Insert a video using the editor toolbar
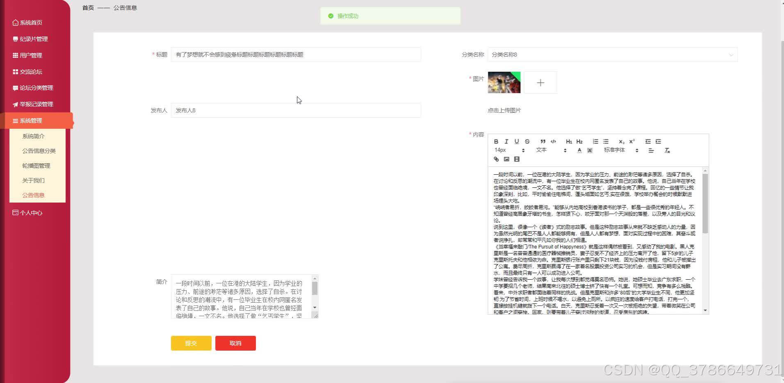 517,159
